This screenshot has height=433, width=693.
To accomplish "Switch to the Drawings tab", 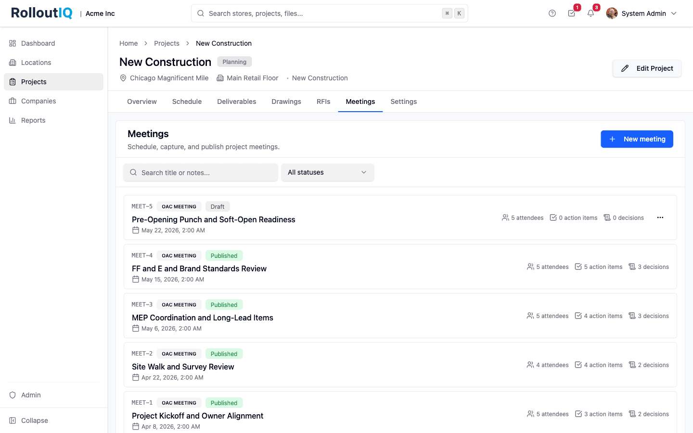I will click(286, 102).
